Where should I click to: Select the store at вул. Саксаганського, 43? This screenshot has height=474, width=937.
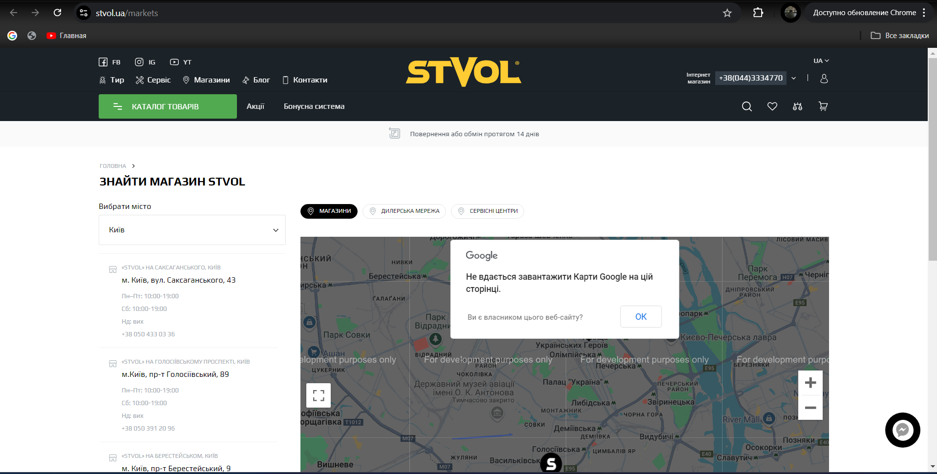tap(179, 280)
